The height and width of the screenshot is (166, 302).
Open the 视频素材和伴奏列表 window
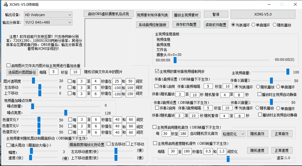click(x=153, y=15)
